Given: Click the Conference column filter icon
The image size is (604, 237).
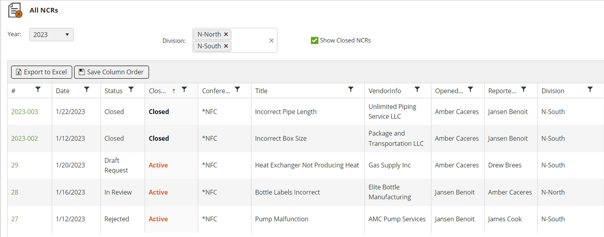Looking at the screenshot, I should point(238,90).
